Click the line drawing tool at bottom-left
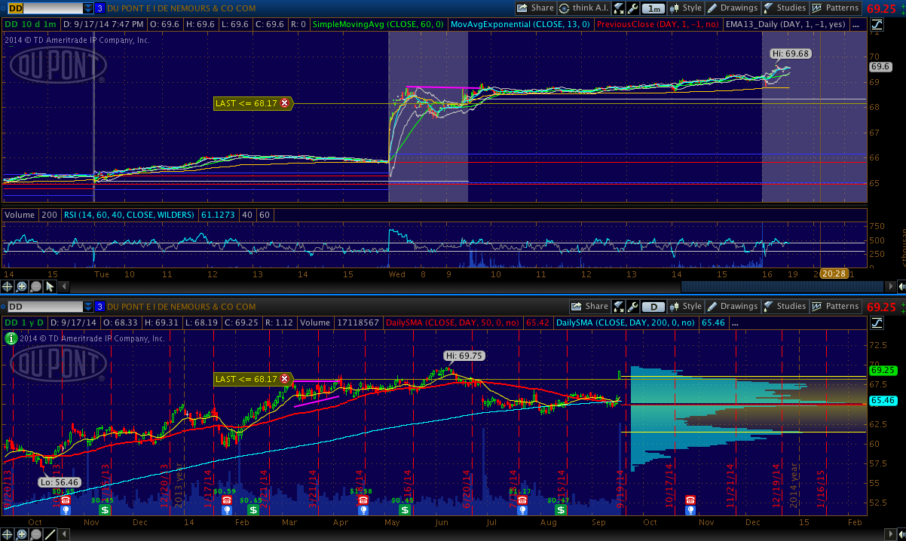Viewport: 906px width, 541px height. click(51, 534)
